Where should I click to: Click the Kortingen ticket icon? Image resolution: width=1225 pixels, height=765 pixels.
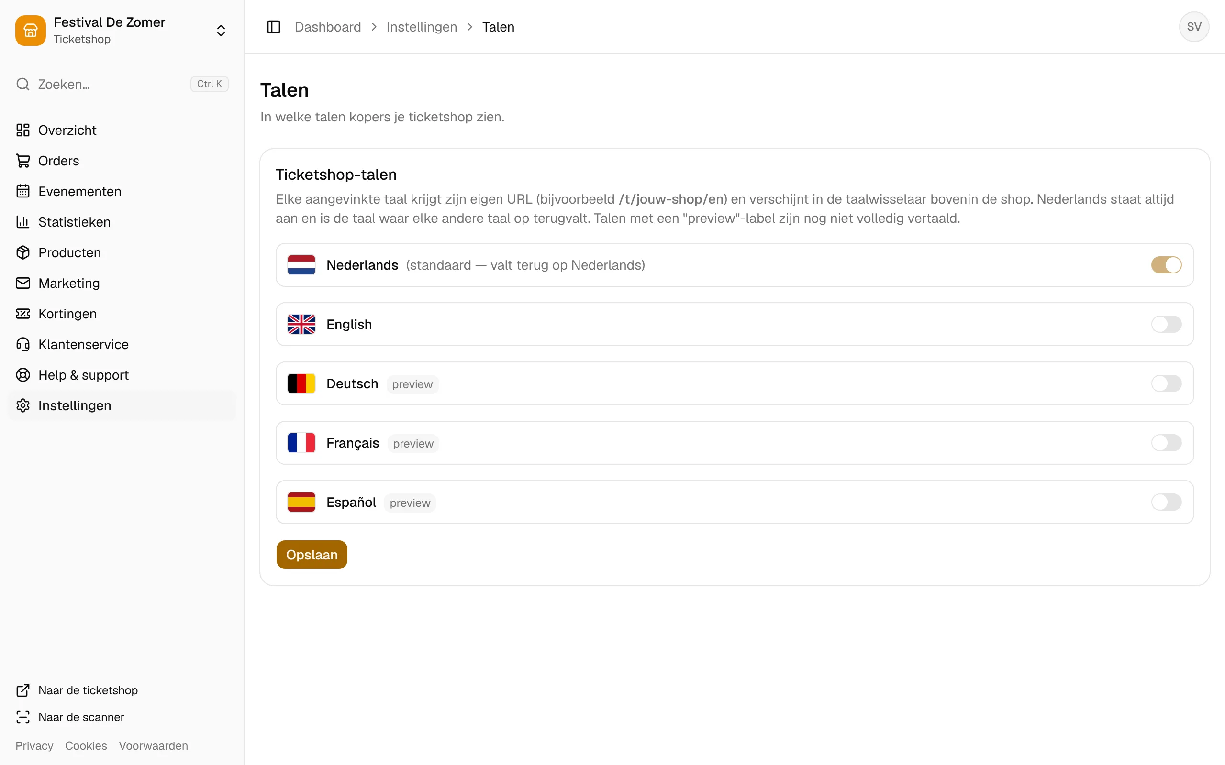coord(23,314)
